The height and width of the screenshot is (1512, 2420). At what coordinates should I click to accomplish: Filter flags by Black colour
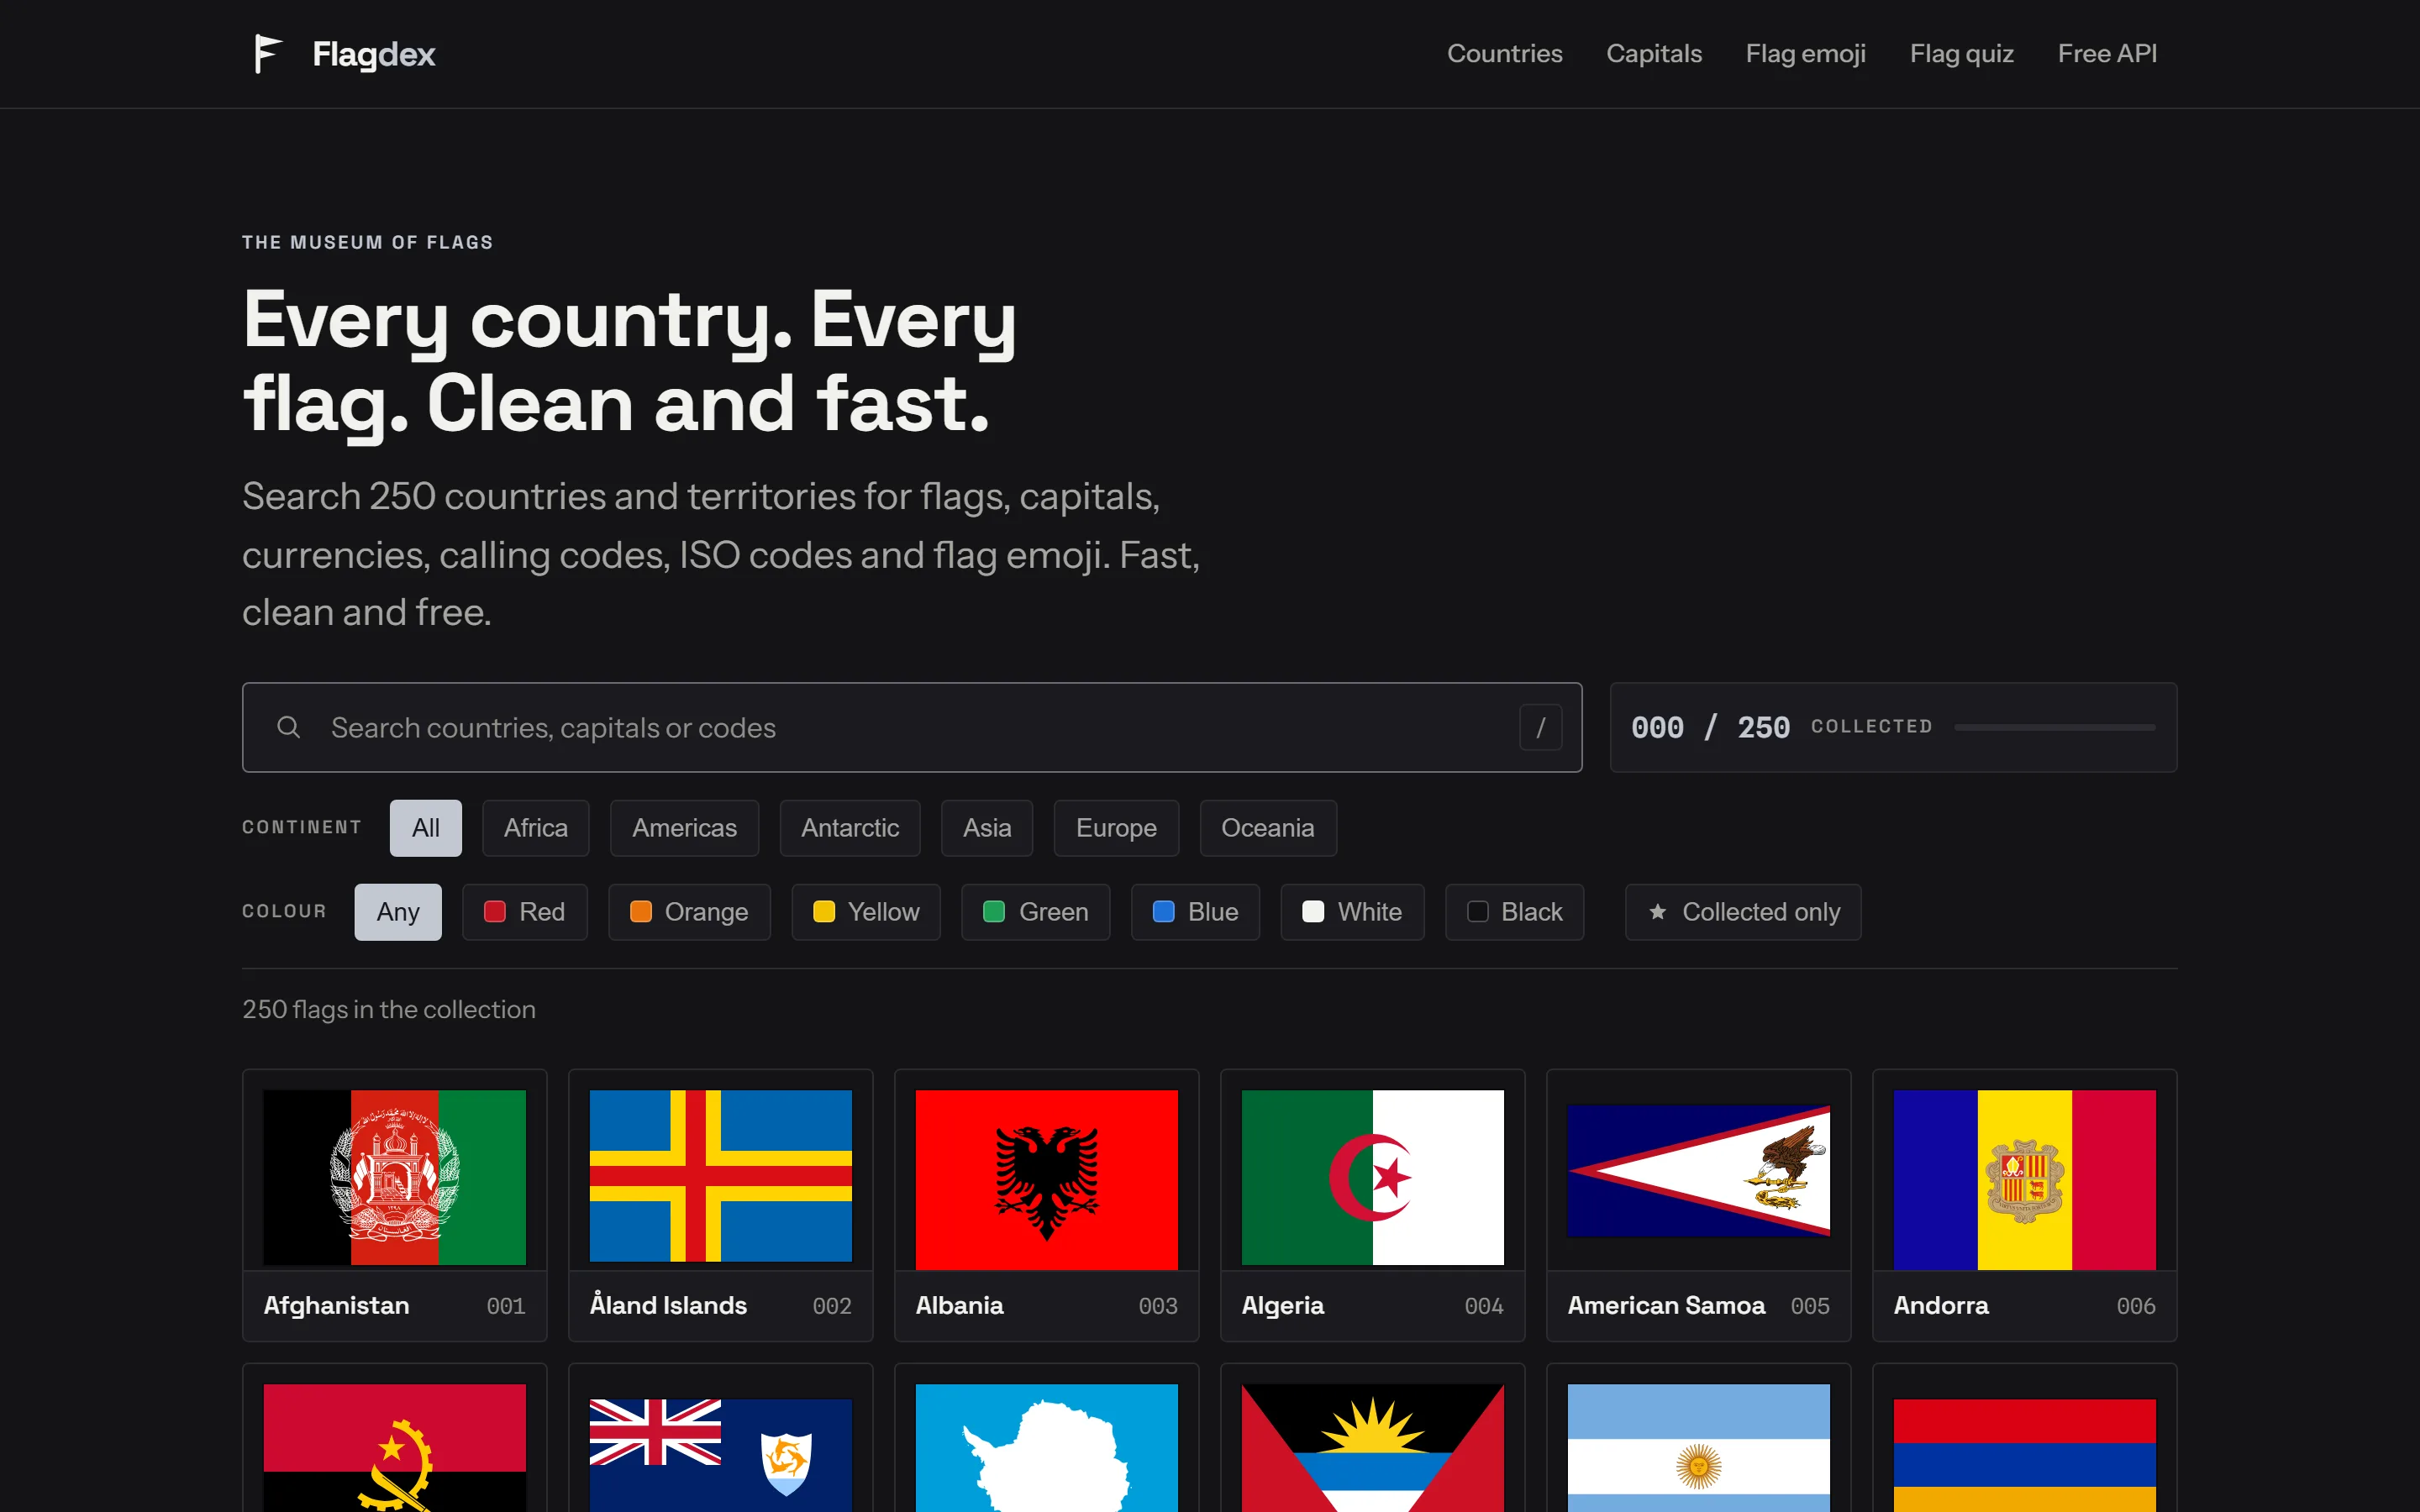click(1514, 912)
